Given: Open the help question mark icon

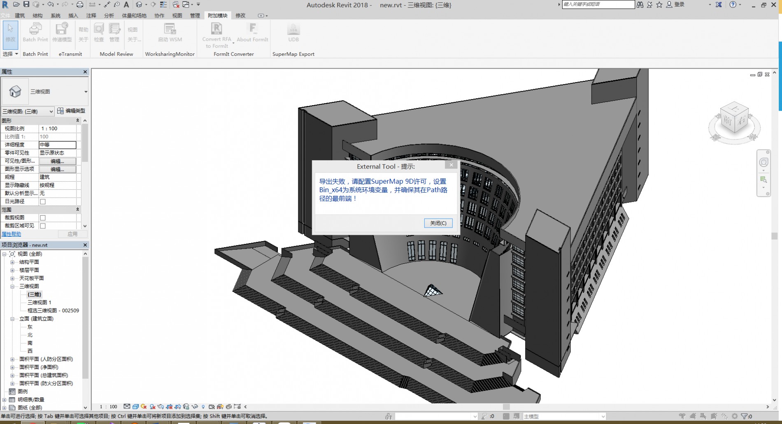Looking at the screenshot, I should 733,5.
